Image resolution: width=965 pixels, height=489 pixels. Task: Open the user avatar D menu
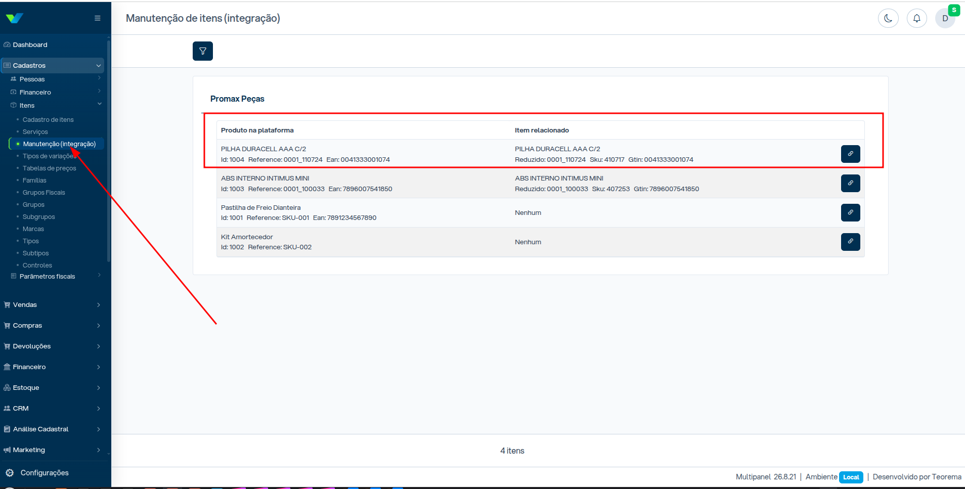[x=945, y=18]
